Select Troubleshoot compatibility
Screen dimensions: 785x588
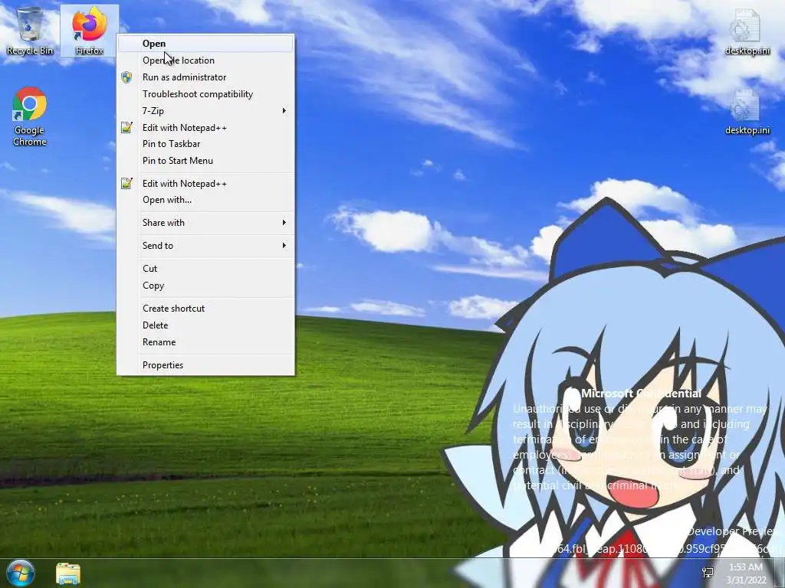(x=205, y=94)
